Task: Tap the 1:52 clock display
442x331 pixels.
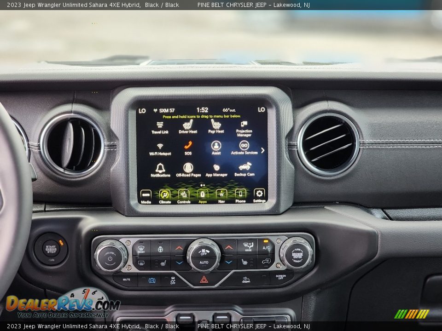Action: (202, 110)
